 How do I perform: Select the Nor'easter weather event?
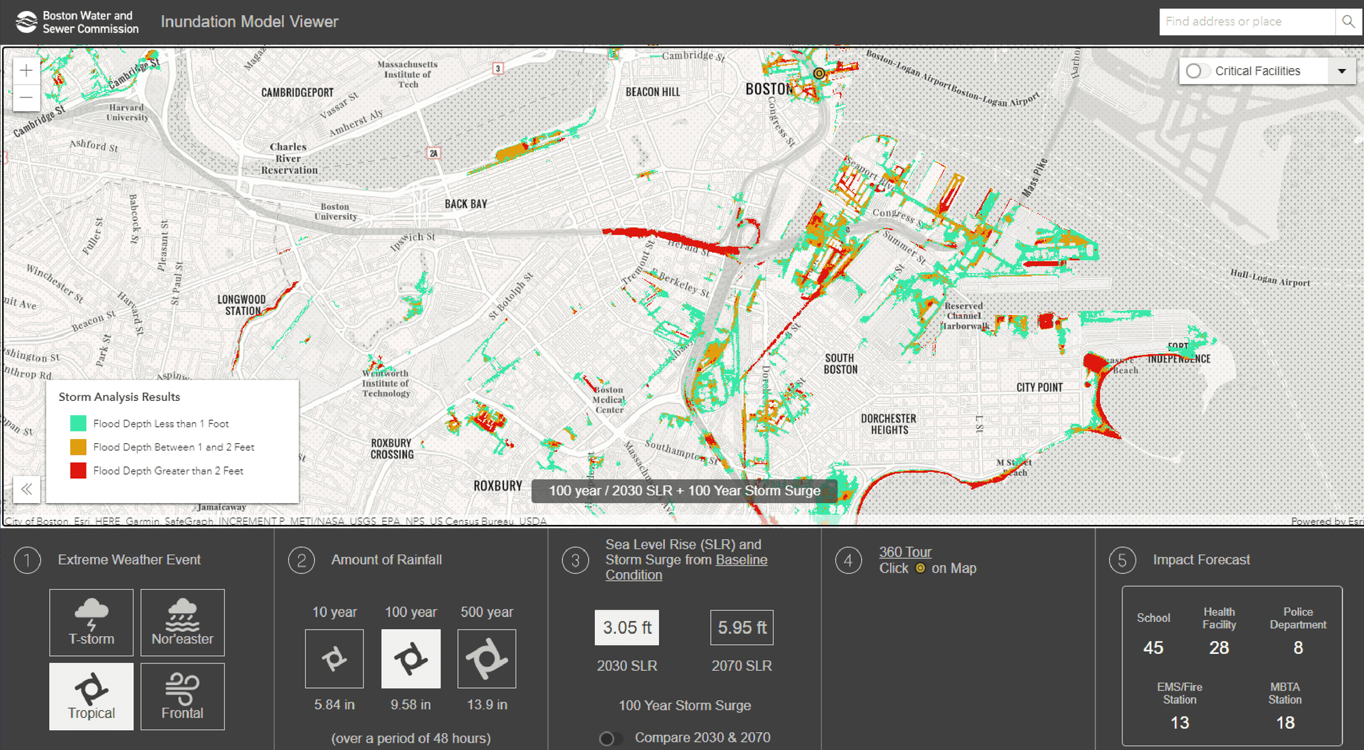[182, 622]
